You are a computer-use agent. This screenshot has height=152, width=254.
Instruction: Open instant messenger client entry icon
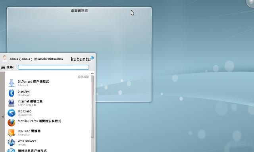(12, 150)
